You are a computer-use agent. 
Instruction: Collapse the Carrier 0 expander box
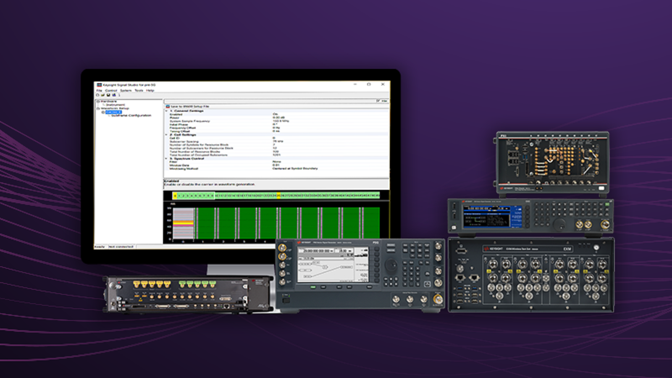pos(103,112)
